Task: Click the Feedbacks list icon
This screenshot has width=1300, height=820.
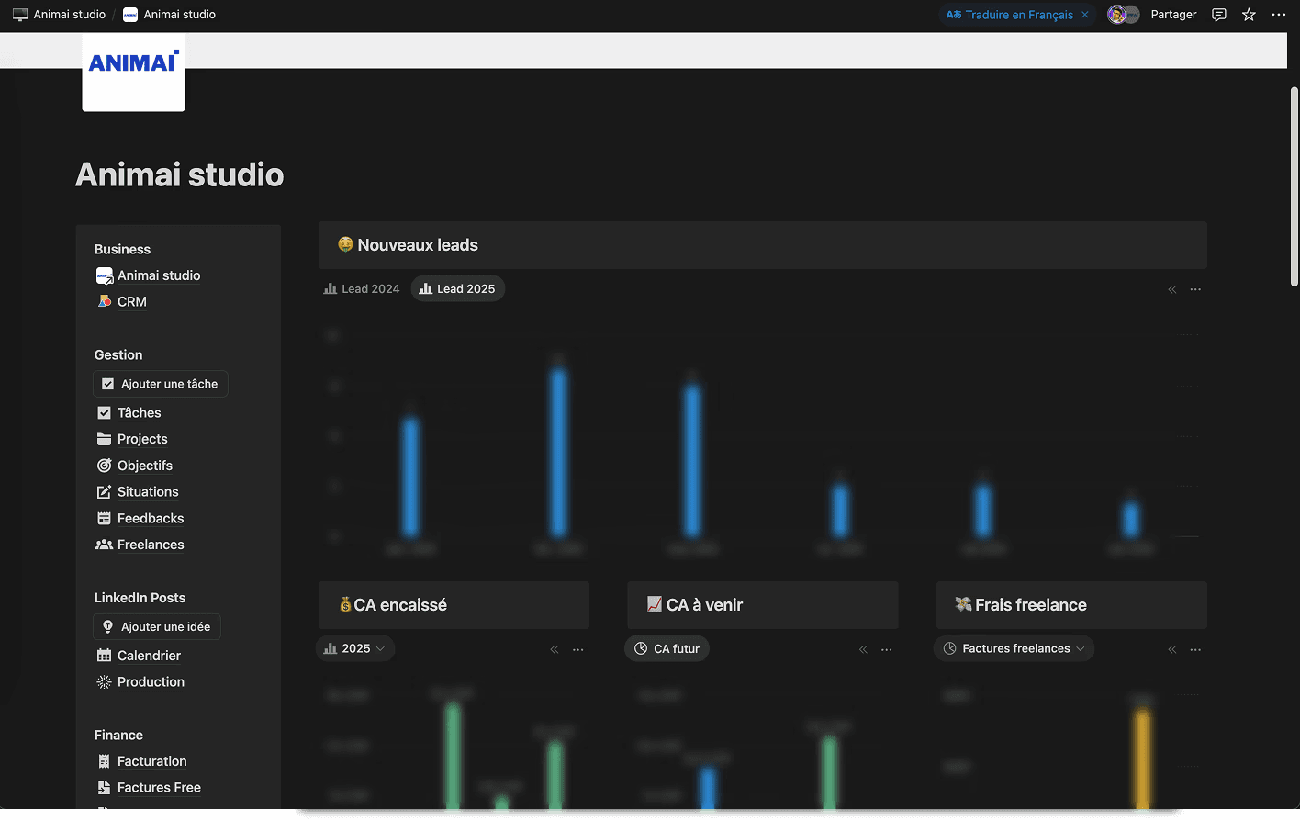Action: 105,519
